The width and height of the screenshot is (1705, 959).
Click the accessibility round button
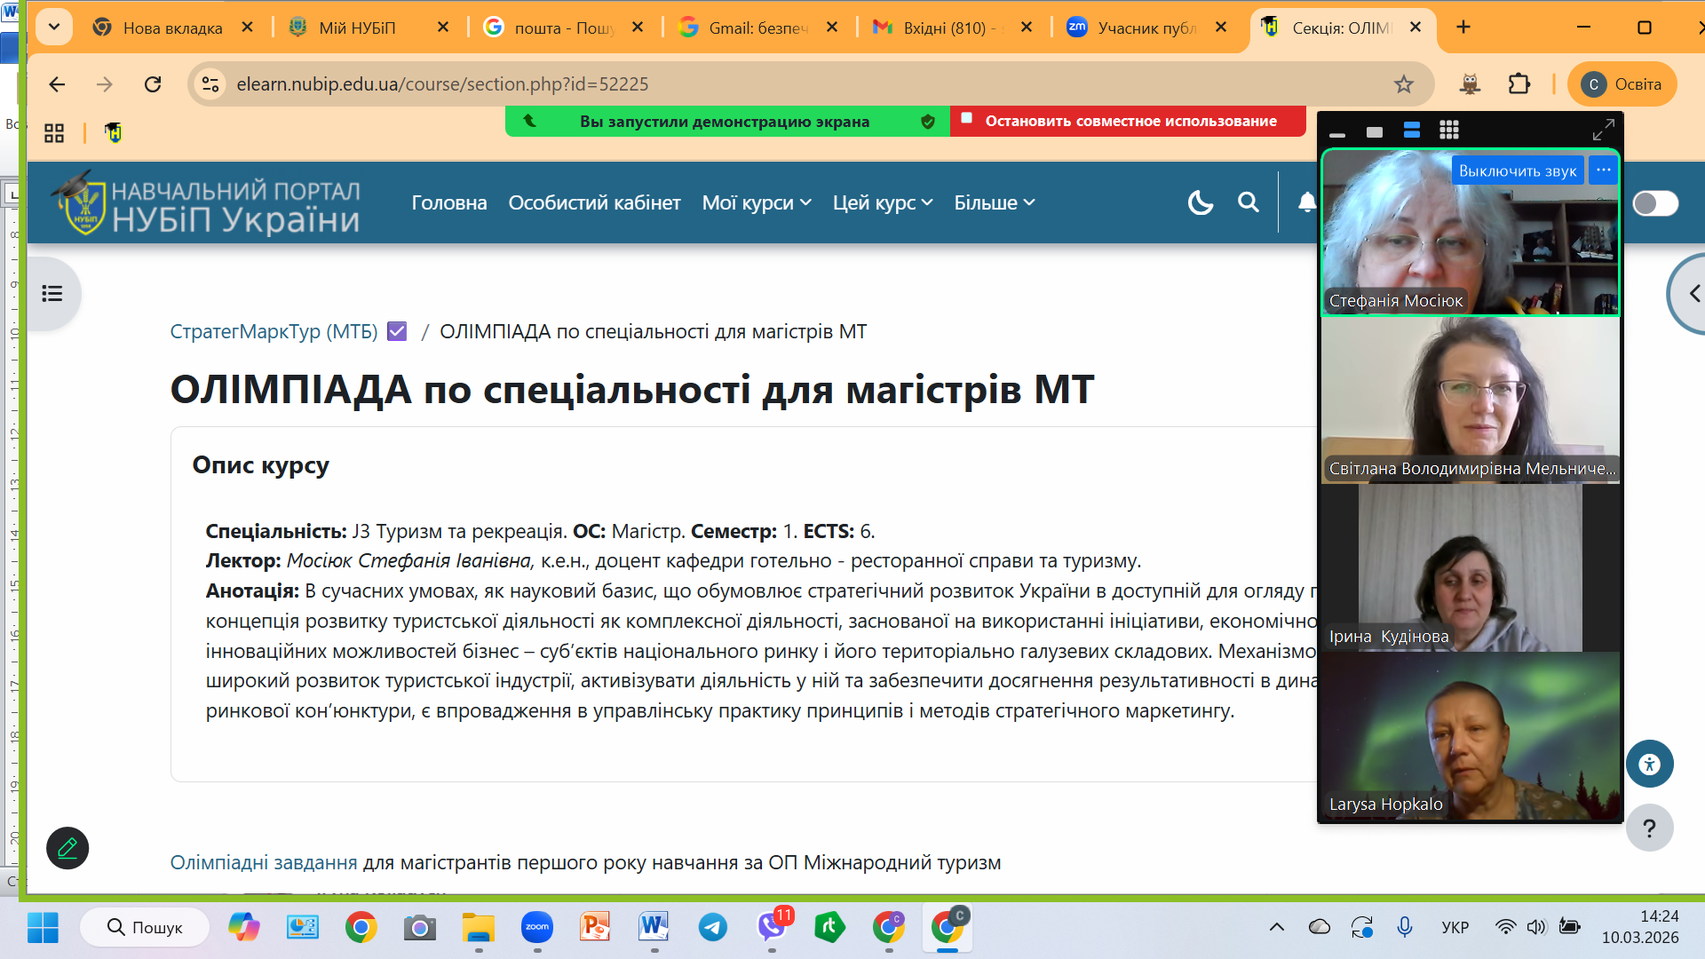point(1649,764)
